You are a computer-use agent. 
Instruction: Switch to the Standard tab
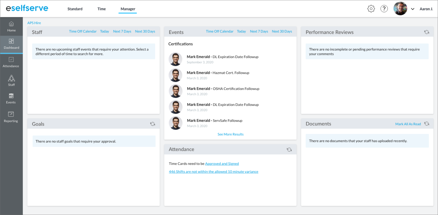(x=75, y=9)
